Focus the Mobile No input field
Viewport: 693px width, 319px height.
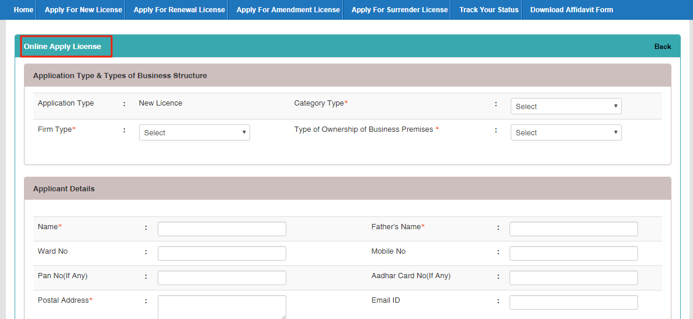[x=574, y=253]
